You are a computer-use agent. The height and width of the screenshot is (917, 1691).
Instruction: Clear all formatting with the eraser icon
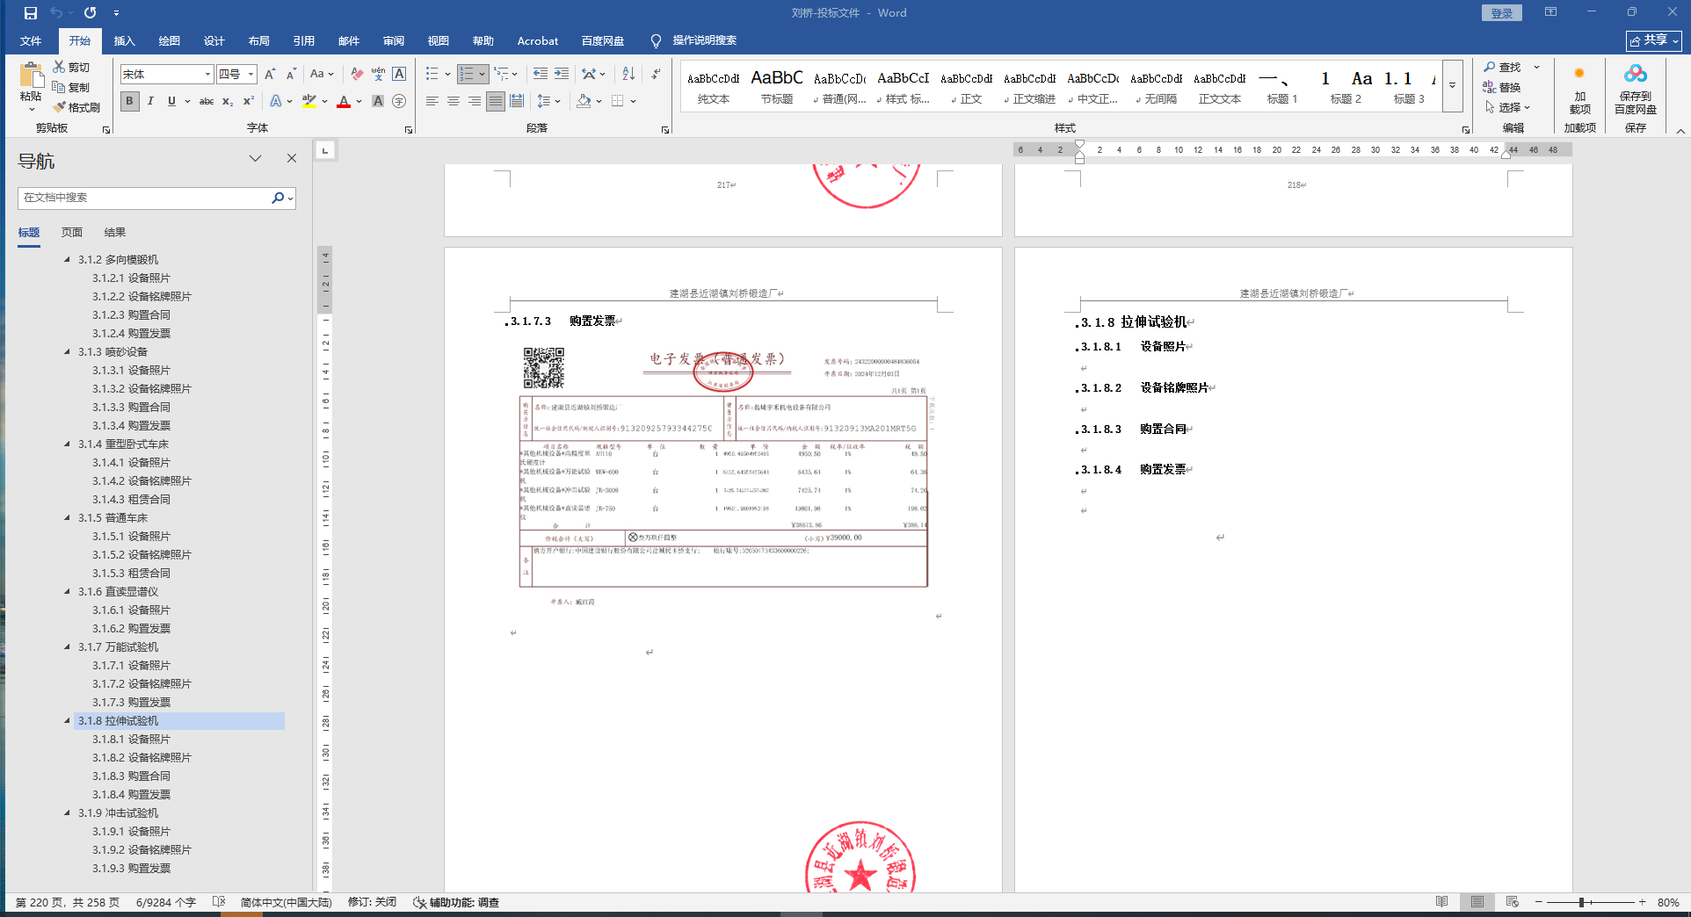click(357, 74)
